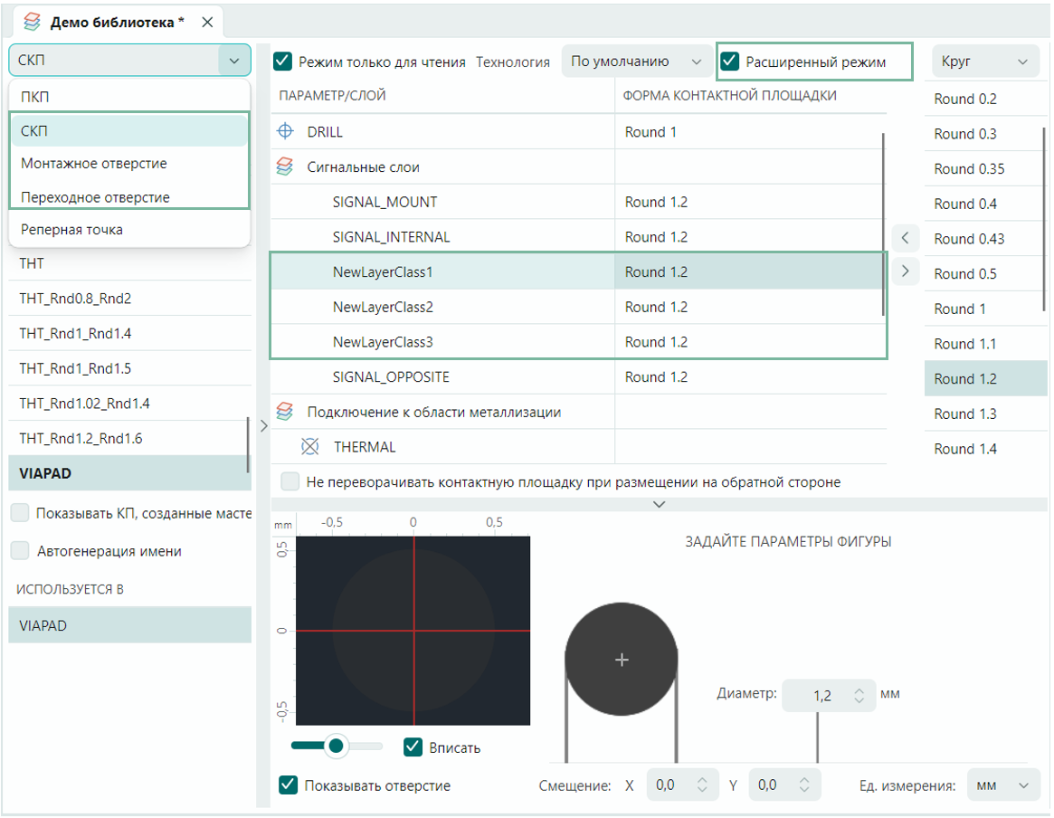
Task: Click right arrow button beside shape list
Action: 905,271
